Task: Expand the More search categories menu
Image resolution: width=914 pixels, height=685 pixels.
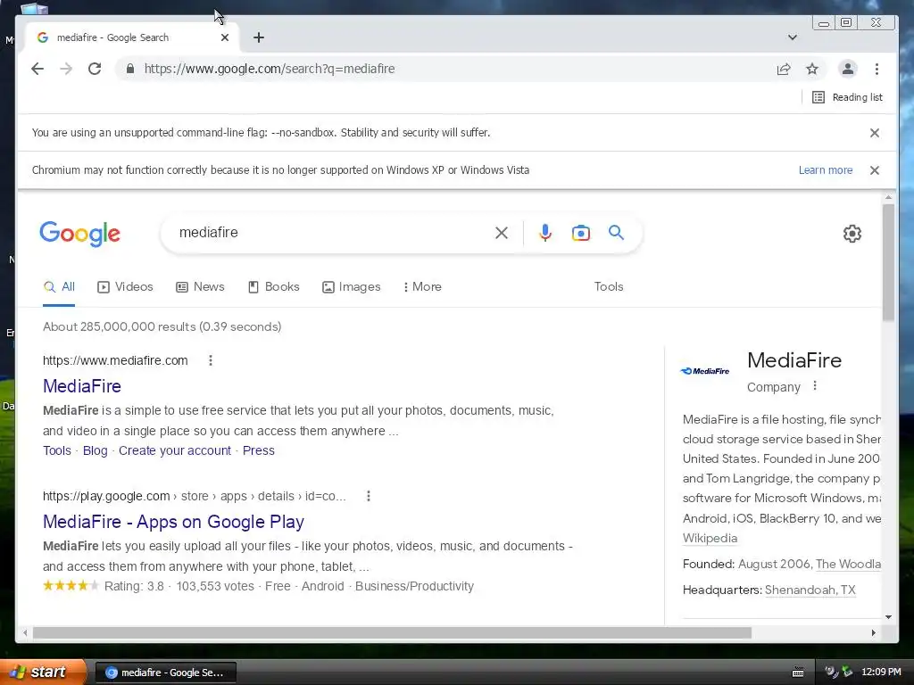Action: point(422,286)
